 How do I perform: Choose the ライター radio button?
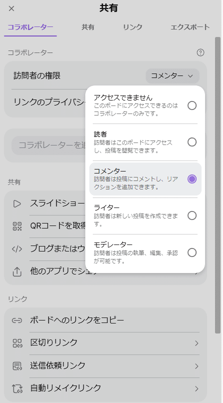click(192, 215)
